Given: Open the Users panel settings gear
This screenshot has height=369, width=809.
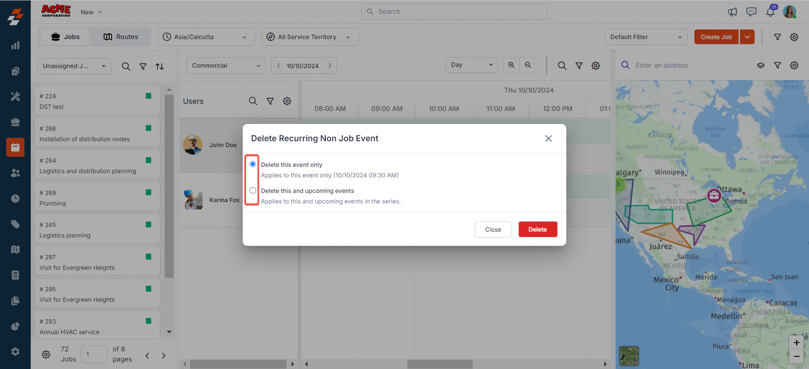Looking at the screenshot, I should point(287,101).
